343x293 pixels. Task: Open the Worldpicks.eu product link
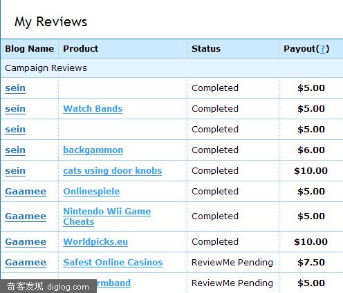pos(95,242)
